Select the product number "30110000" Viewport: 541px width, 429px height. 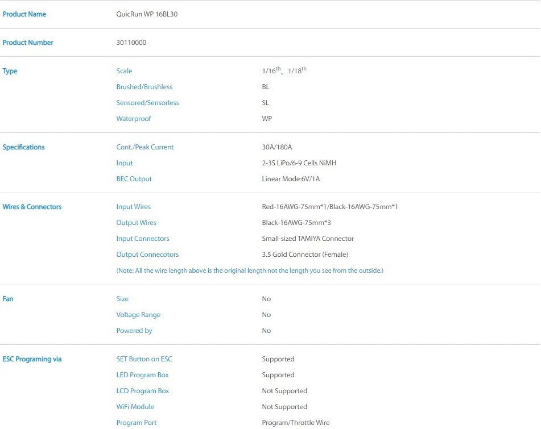click(131, 43)
